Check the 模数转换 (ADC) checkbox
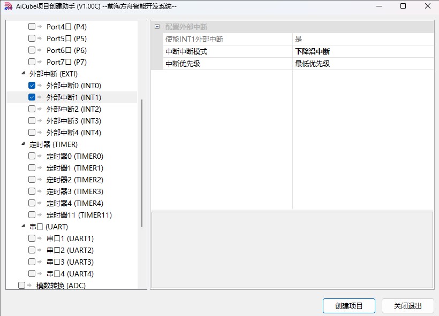The width and height of the screenshot is (439, 316). coord(21,285)
